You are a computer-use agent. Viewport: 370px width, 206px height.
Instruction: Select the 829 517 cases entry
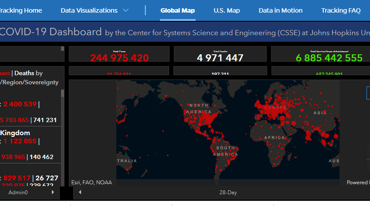17,178
